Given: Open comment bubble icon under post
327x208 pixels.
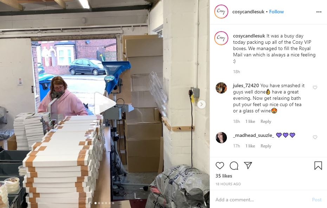Looking at the screenshot, I should coord(234,166).
